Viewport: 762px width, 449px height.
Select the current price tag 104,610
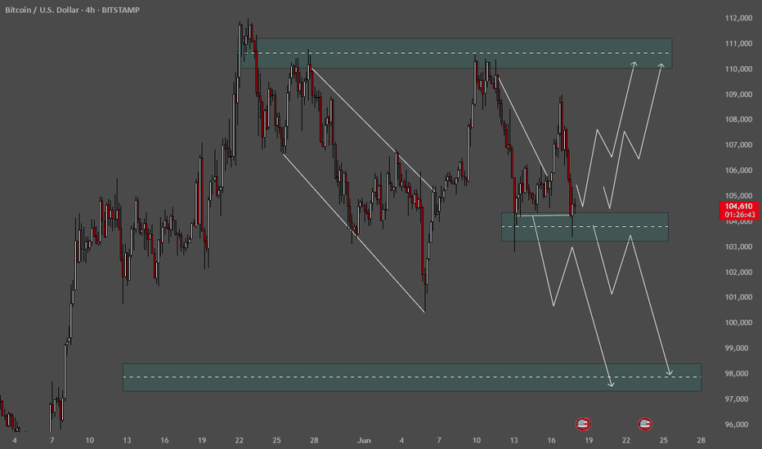[738, 207]
